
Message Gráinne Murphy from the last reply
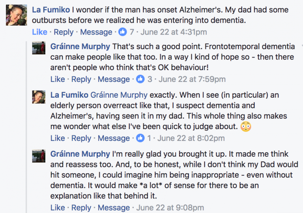click(114, 207)
